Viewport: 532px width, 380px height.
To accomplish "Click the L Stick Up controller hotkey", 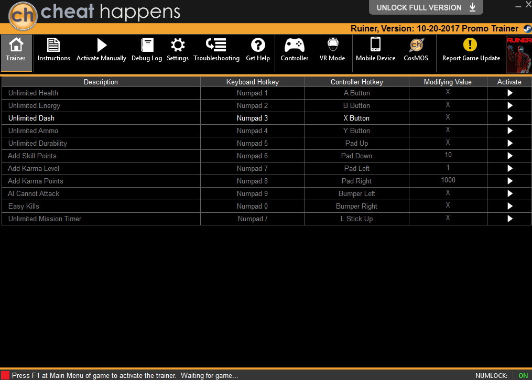I will [x=356, y=219].
